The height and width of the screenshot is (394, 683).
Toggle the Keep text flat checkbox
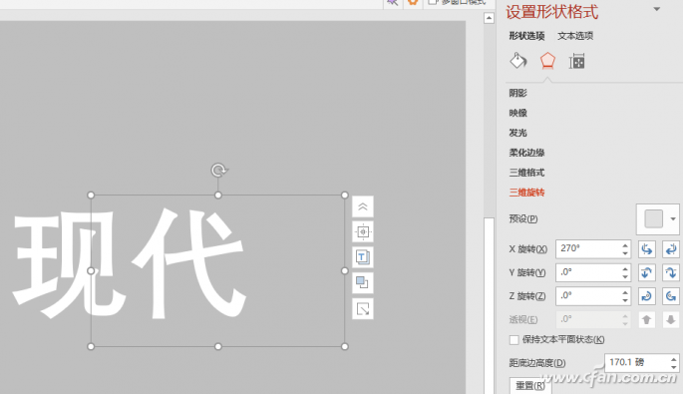[x=513, y=339]
